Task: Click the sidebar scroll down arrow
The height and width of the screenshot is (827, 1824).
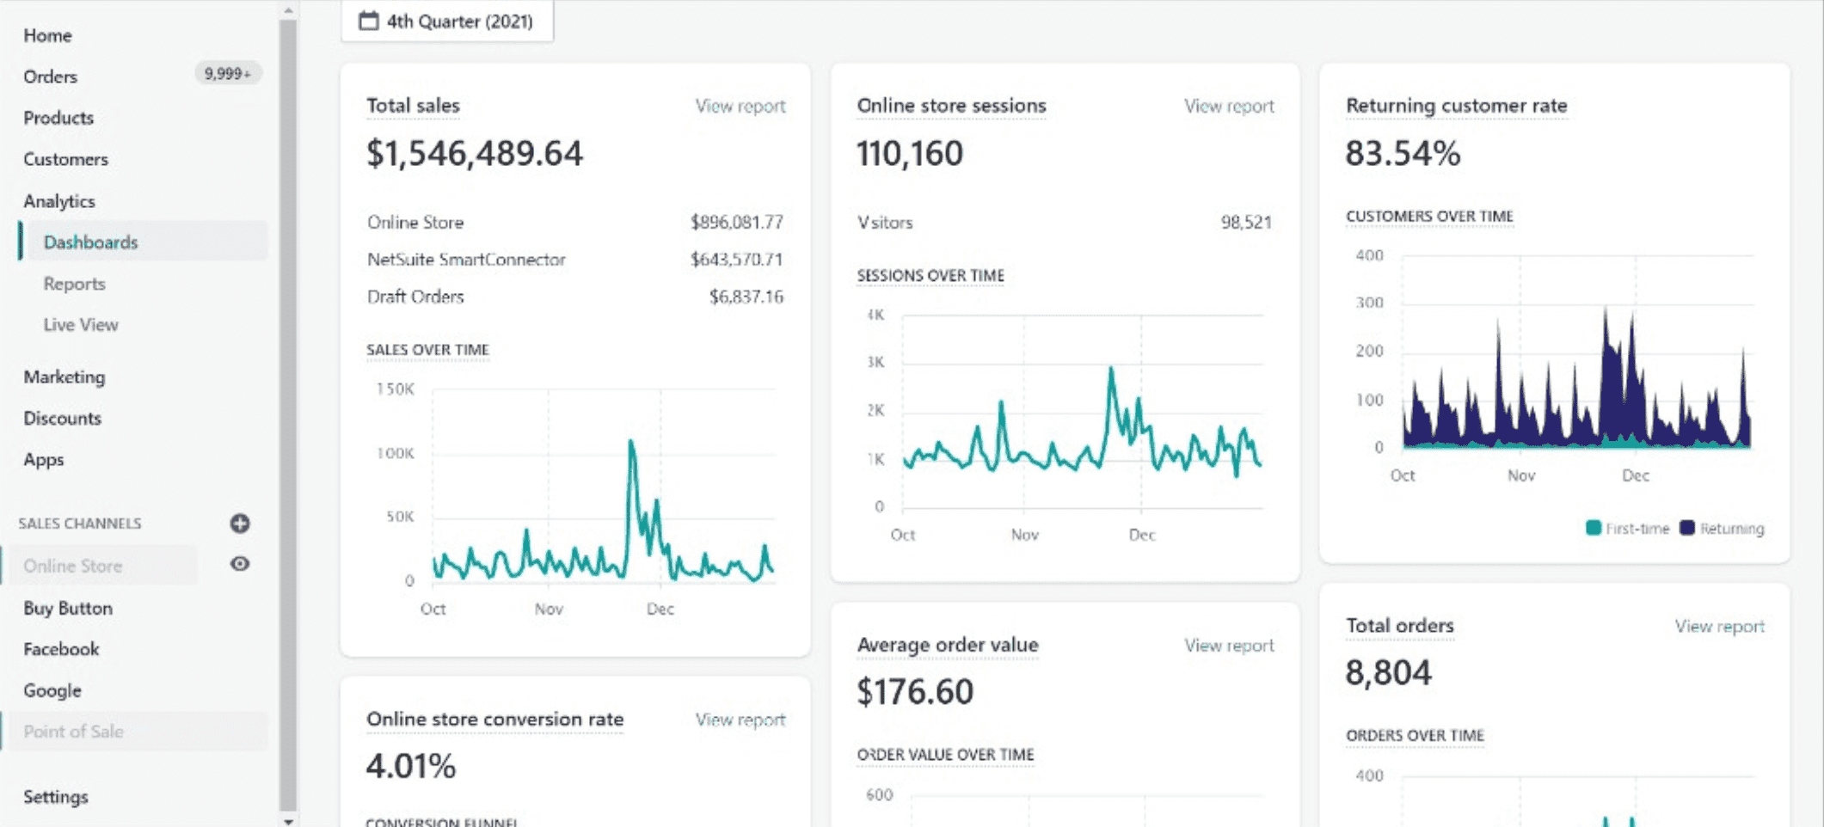Action: (288, 821)
